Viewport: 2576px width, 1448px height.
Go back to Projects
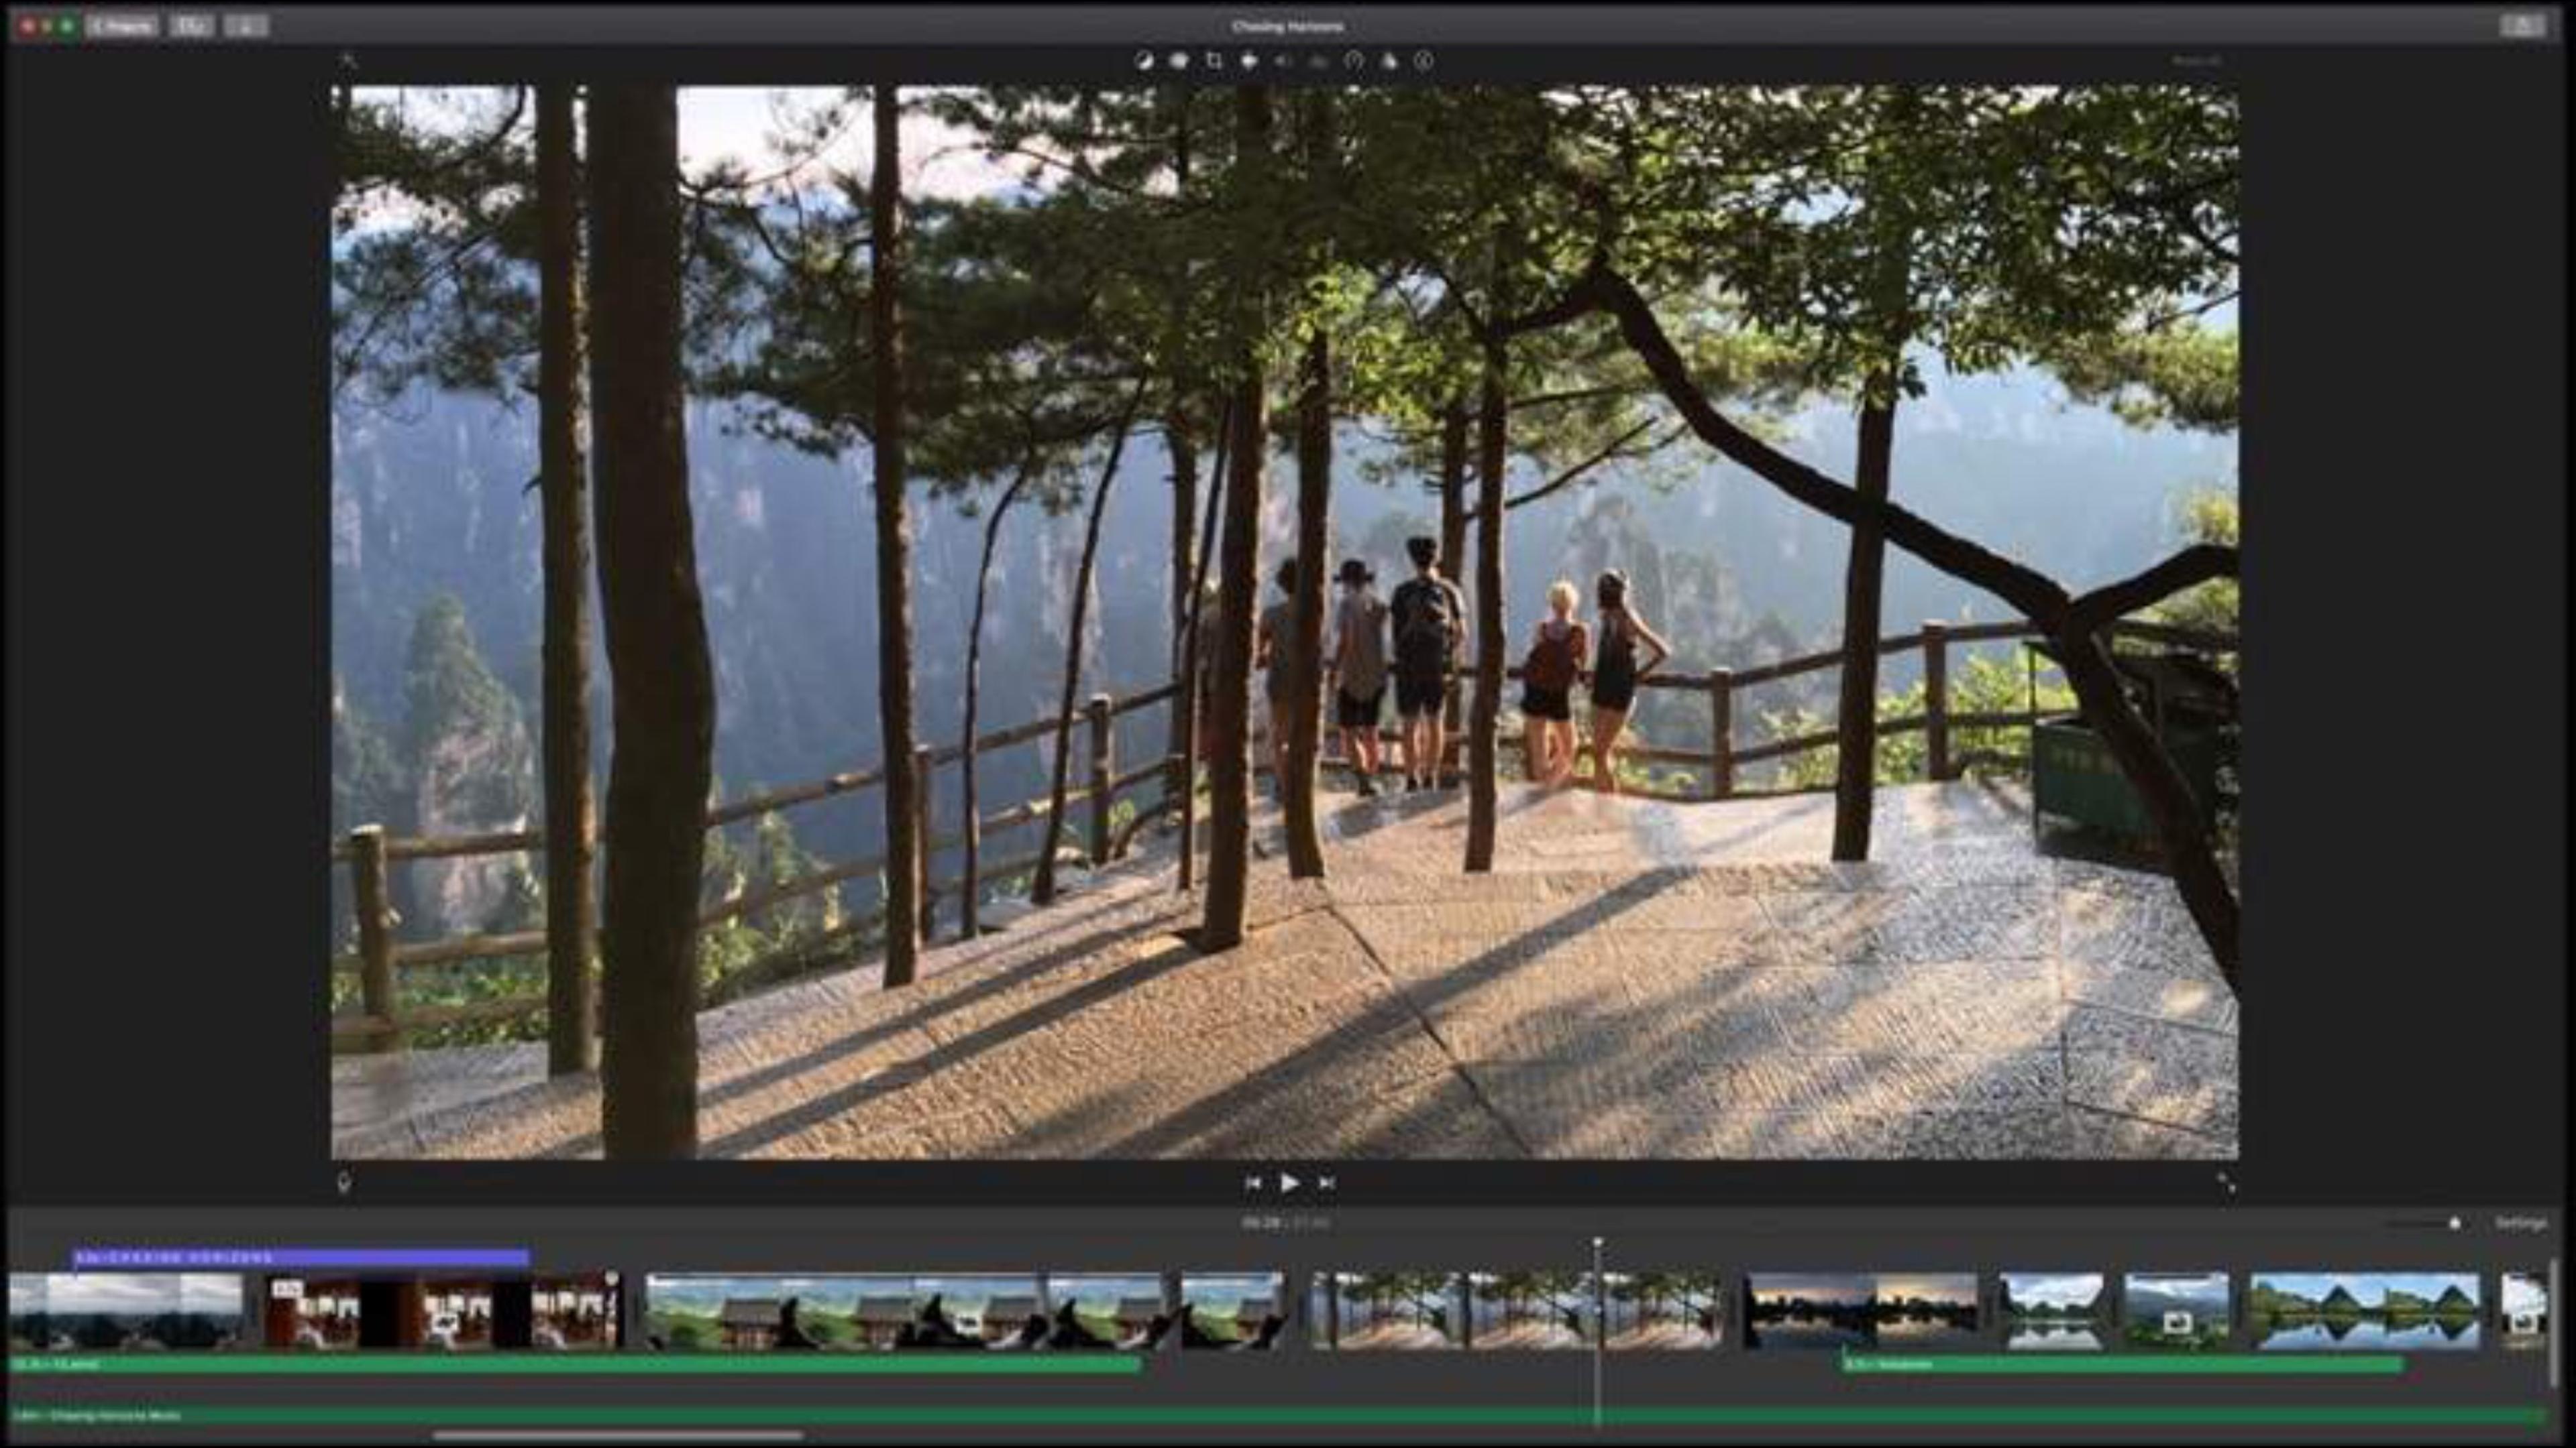tap(122, 26)
